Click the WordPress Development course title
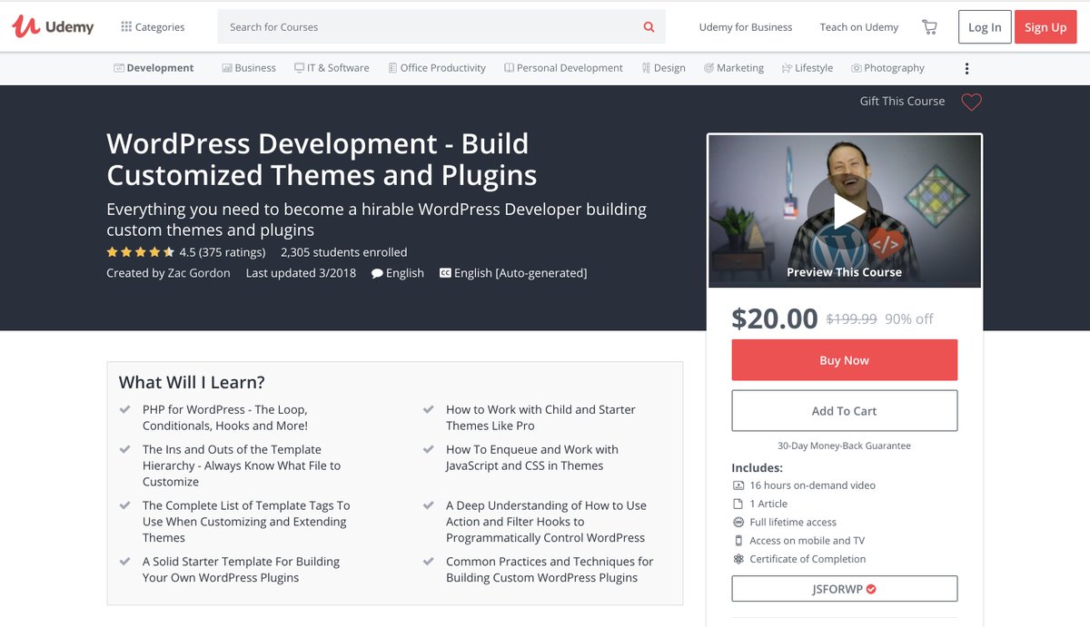Viewport: 1090px width, 627px height. pos(322,160)
